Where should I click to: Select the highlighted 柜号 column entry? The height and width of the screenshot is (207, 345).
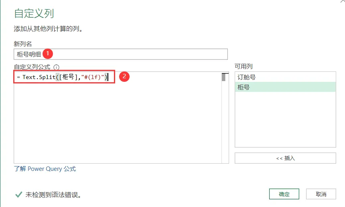tap(285, 87)
